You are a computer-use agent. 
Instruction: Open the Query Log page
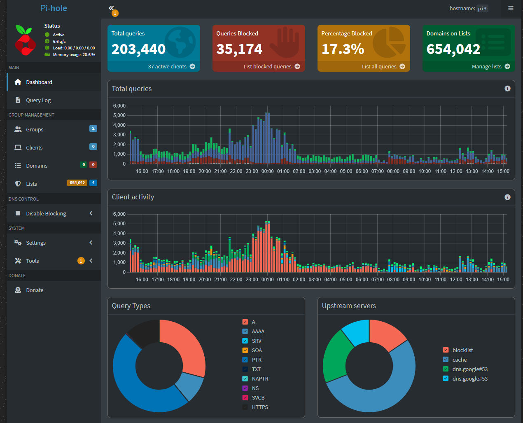pos(38,100)
